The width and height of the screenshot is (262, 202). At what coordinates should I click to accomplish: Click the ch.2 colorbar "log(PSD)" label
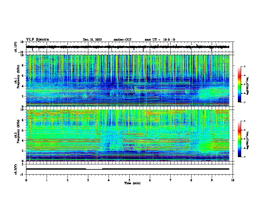tap(247, 140)
